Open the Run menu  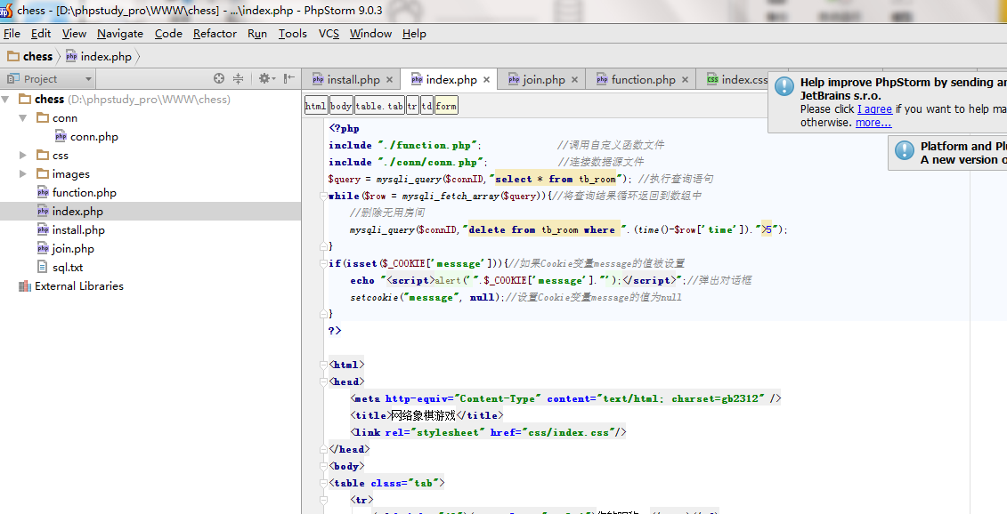point(257,34)
